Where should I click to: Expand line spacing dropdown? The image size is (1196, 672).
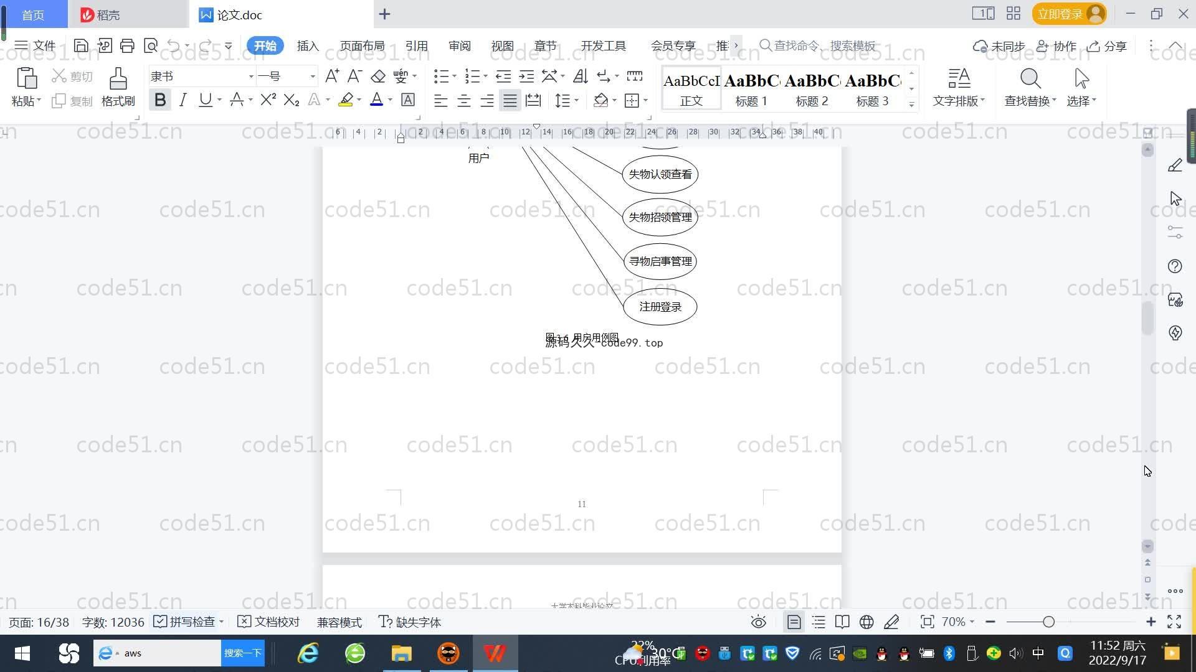577,100
